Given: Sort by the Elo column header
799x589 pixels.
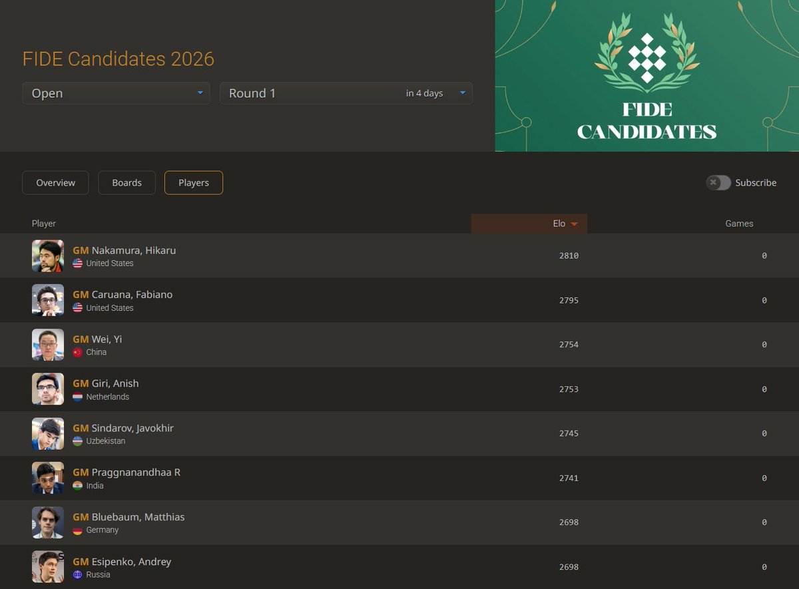Looking at the screenshot, I should [x=529, y=224].
